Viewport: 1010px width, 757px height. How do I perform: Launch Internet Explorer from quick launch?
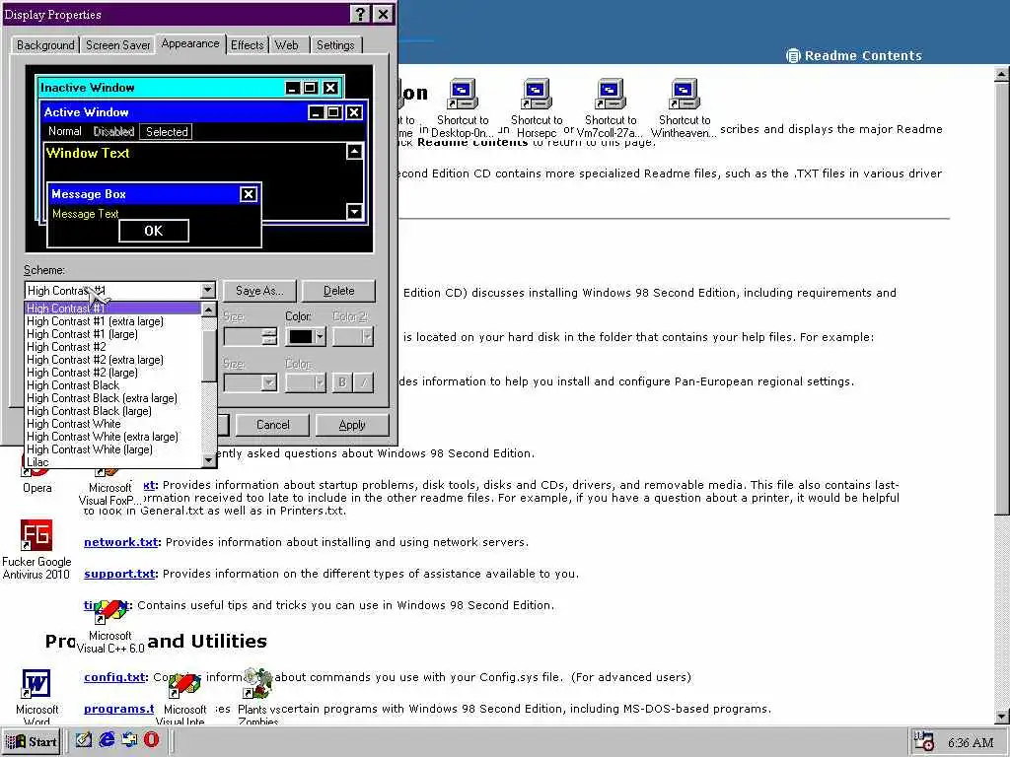[107, 739]
